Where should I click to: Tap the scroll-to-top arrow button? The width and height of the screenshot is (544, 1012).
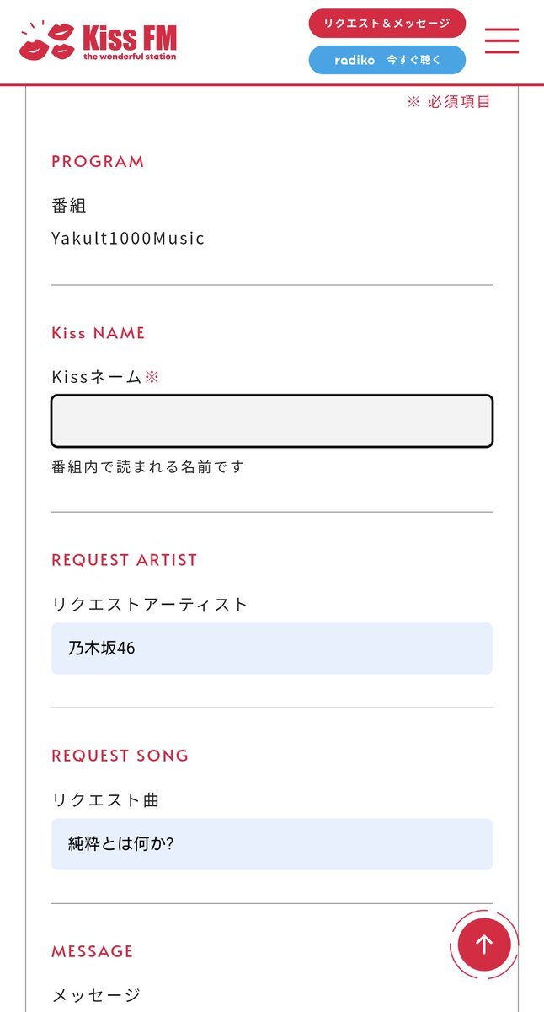pos(484,945)
